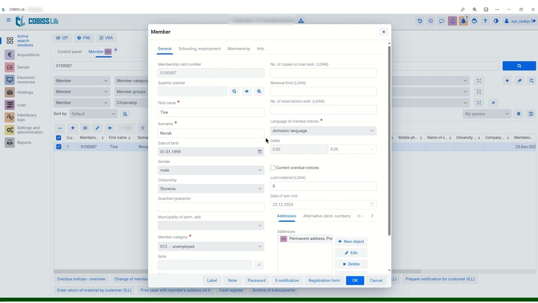Search for superior partner with magnifier icon

click(235, 91)
